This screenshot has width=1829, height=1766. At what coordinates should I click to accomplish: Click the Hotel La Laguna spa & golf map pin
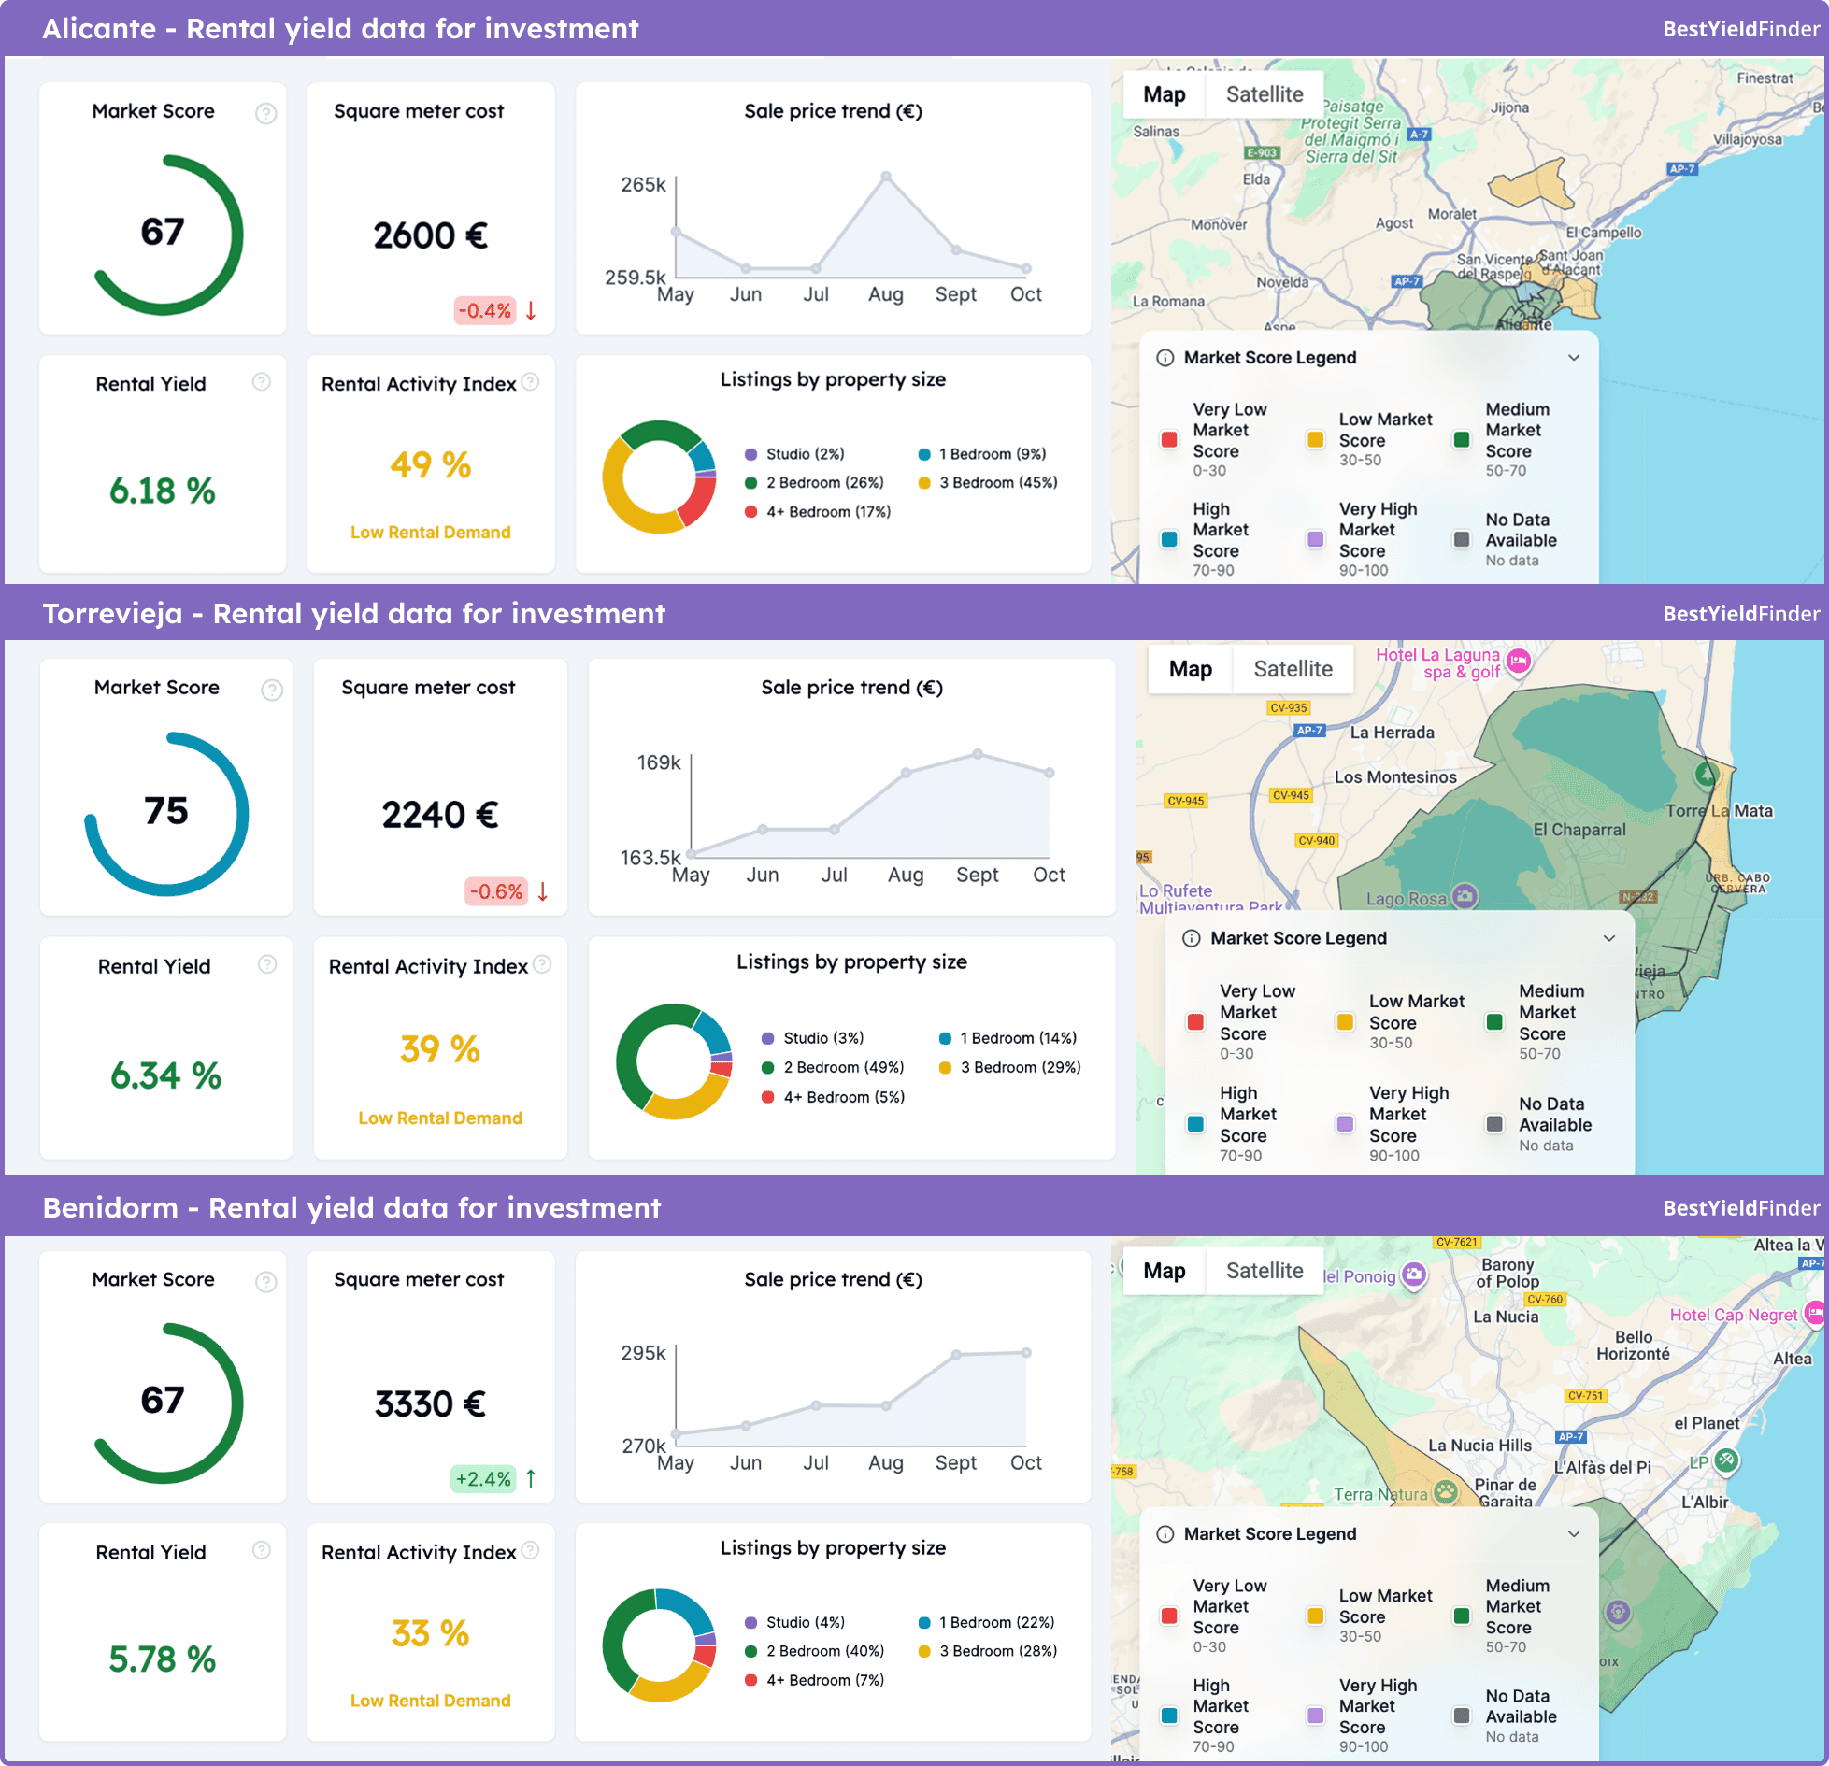(1519, 661)
